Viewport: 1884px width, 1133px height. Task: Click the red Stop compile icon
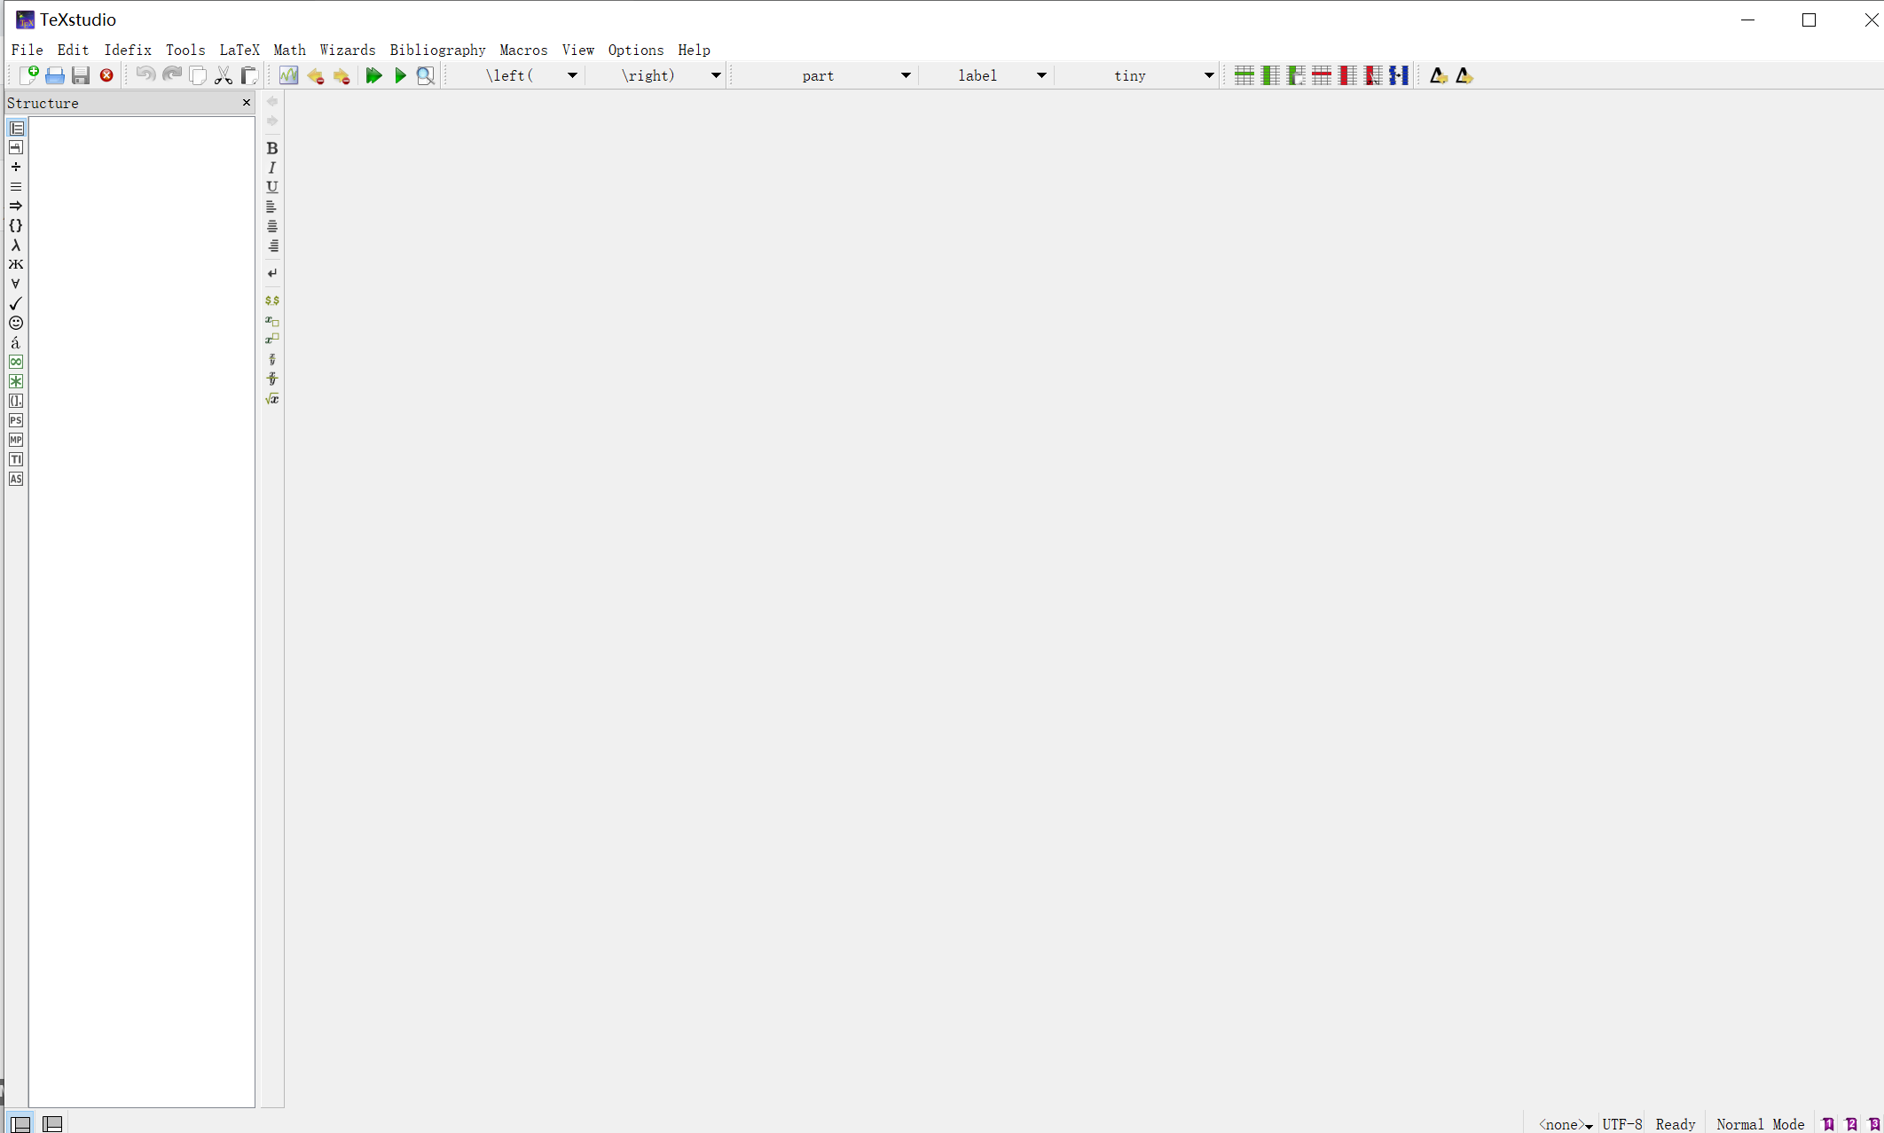pos(106,76)
